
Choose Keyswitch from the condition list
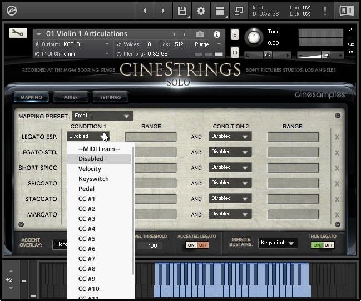click(99, 179)
